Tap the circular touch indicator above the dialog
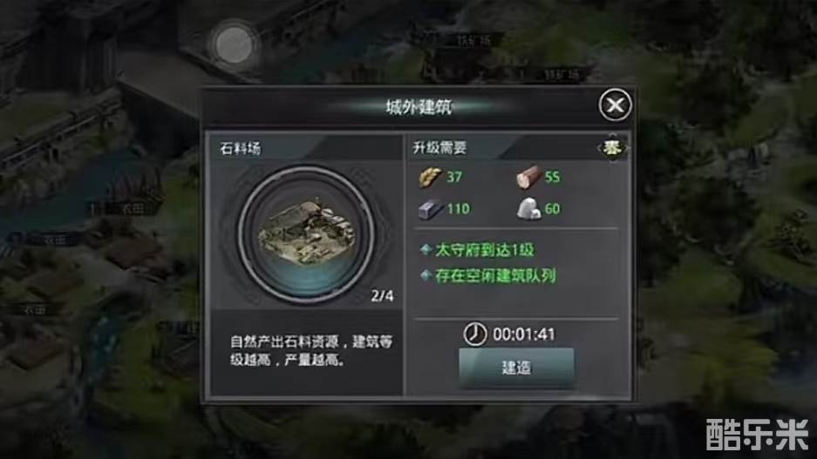Screen dimensions: 817x459 (x=234, y=45)
